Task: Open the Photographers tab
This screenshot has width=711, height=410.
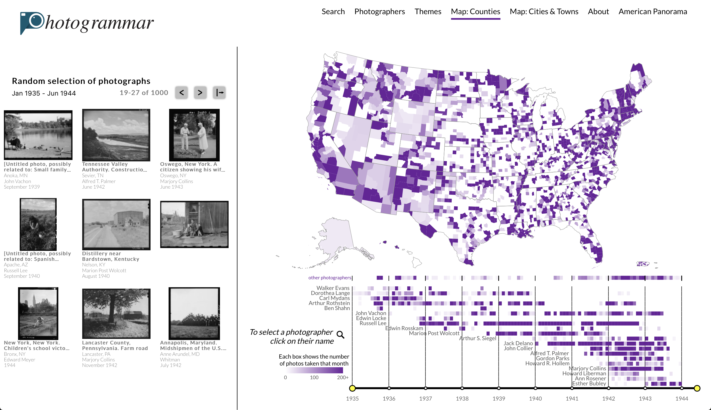Action: click(x=379, y=11)
